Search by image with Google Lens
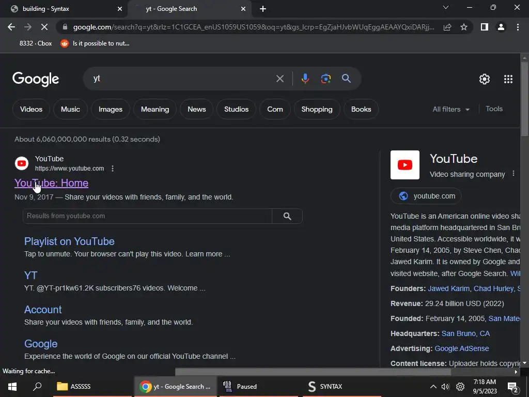Image resolution: width=529 pixels, height=397 pixels. tap(325, 79)
